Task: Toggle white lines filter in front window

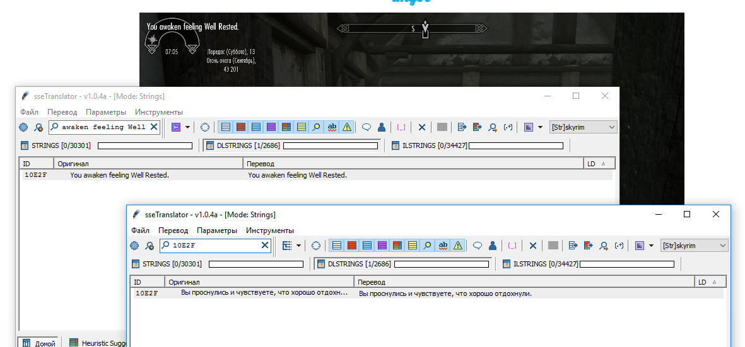Action: [x=336, y=246]
